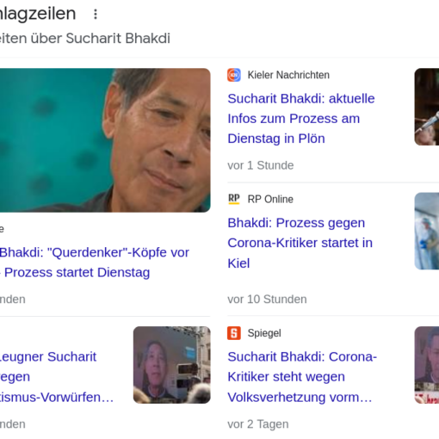Click the 'vor 2 Tagen' timestamp
Screen dimensions: 439x439
click(258, 424)
